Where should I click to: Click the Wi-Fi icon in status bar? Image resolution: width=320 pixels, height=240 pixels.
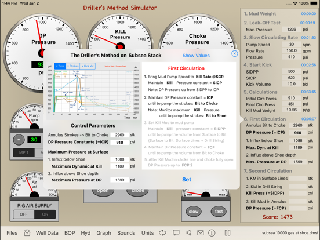click(x=295, y=3)
